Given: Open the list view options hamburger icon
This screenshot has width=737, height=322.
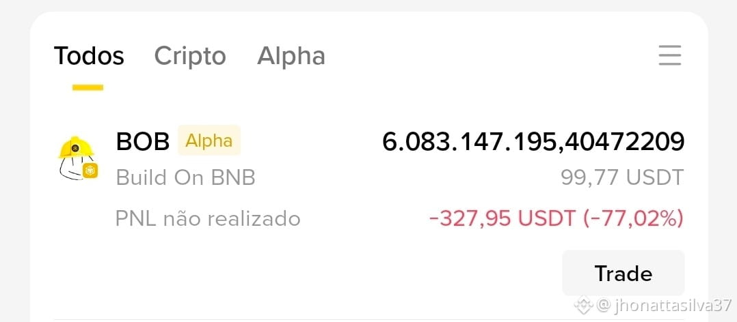Looking at the screenshot, I should pos(670,55).
